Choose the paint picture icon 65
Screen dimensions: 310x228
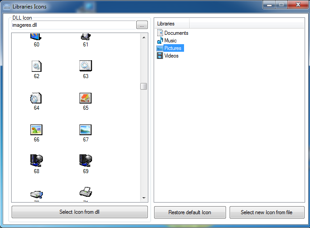pyautogui.click(x=85, y=98)
